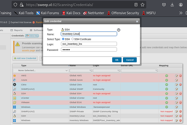Show more bookmarks via double chevron
This screenshot has width=187, height=125.
(181, 13)
